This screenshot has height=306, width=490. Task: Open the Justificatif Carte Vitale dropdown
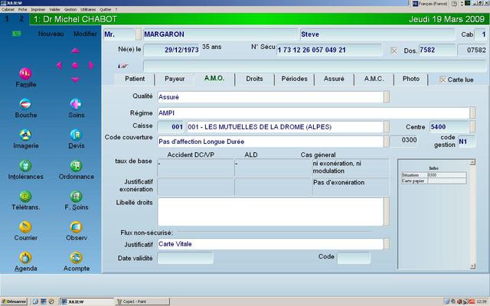(387, 244)
